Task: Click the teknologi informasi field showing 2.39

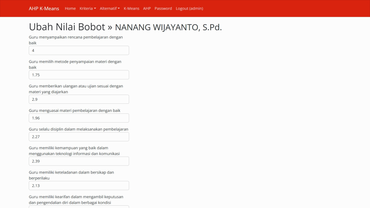Action: (79, 161)
